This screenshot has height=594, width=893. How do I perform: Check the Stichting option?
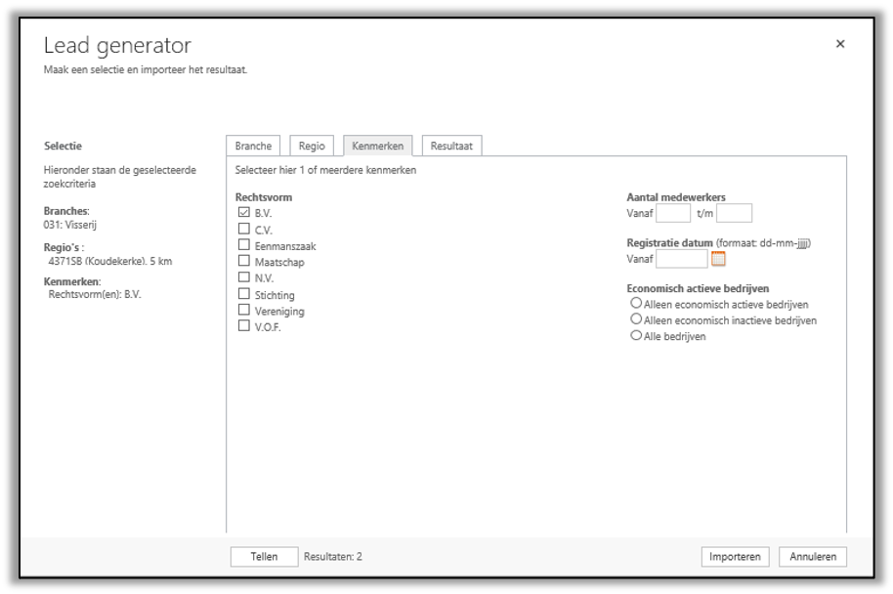click(244, 294)
